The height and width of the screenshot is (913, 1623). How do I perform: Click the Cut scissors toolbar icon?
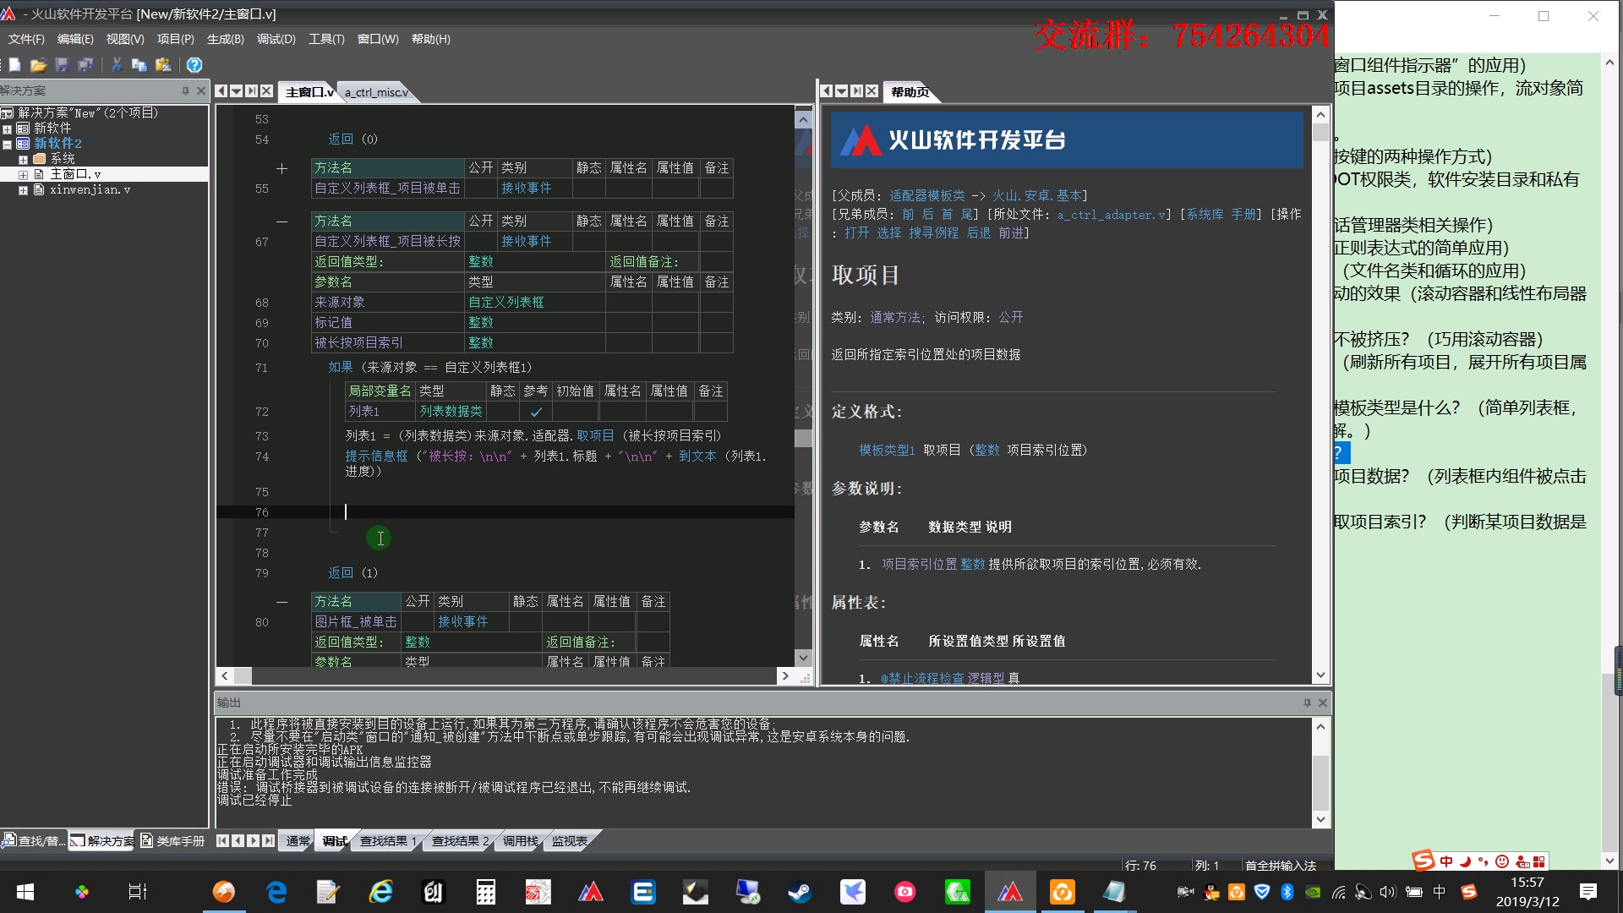[117, 65]
